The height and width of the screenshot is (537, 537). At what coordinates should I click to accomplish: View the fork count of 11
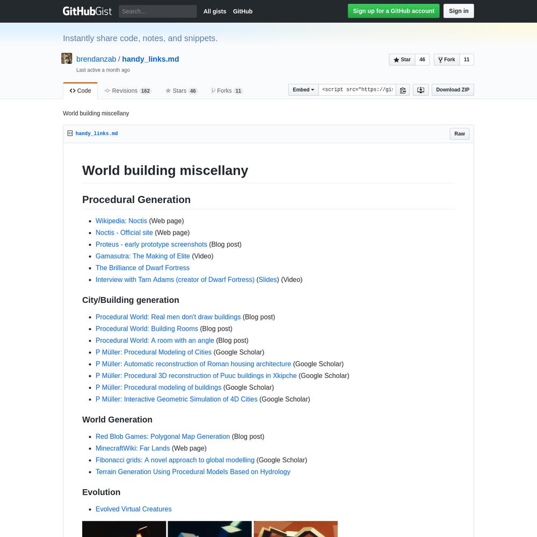coord(467,60)
